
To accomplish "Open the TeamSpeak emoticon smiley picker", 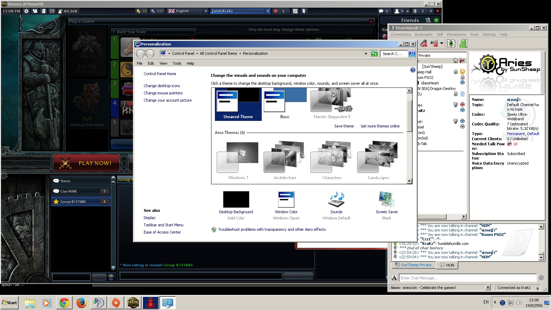I will pos(541,278).
